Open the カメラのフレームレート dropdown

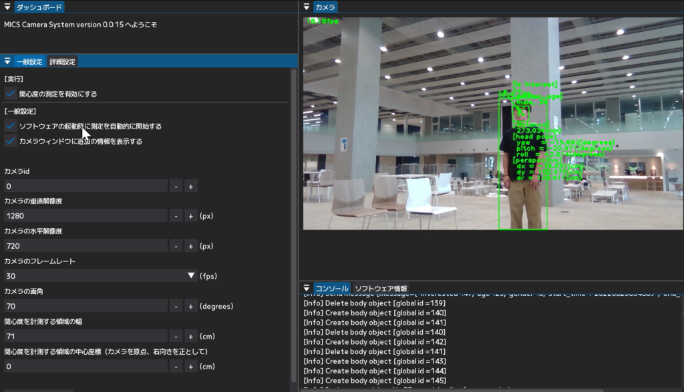point(100,276)
